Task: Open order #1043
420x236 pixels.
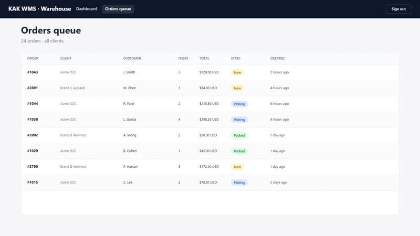Action: [33, 72]
